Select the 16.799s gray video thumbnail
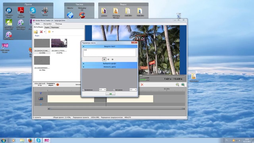This screenshot has width=254, height=143. [x=42, y=60]
